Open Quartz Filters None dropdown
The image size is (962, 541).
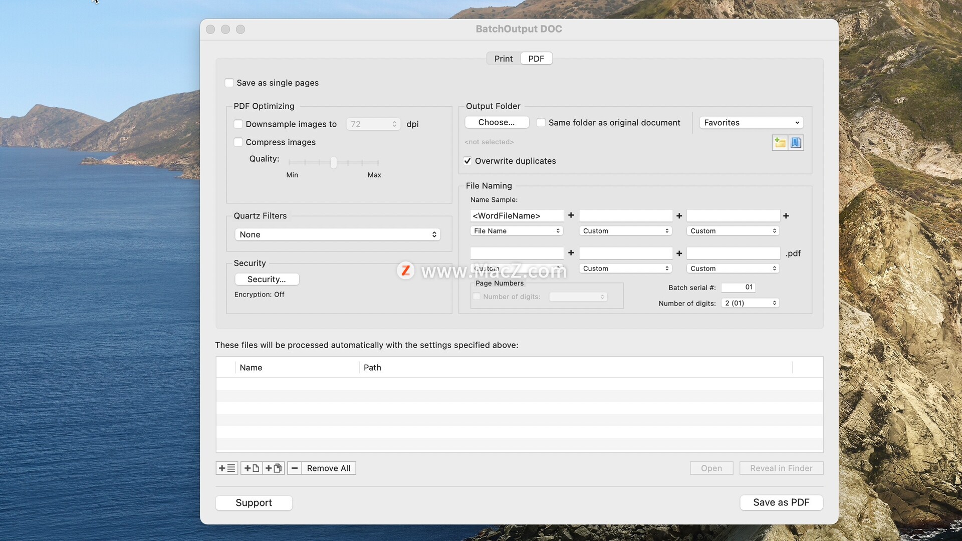point(338,234)
